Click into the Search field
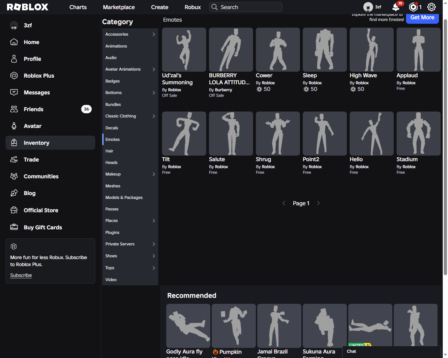This screenshot has height=358, width=448. click(246, 7)
